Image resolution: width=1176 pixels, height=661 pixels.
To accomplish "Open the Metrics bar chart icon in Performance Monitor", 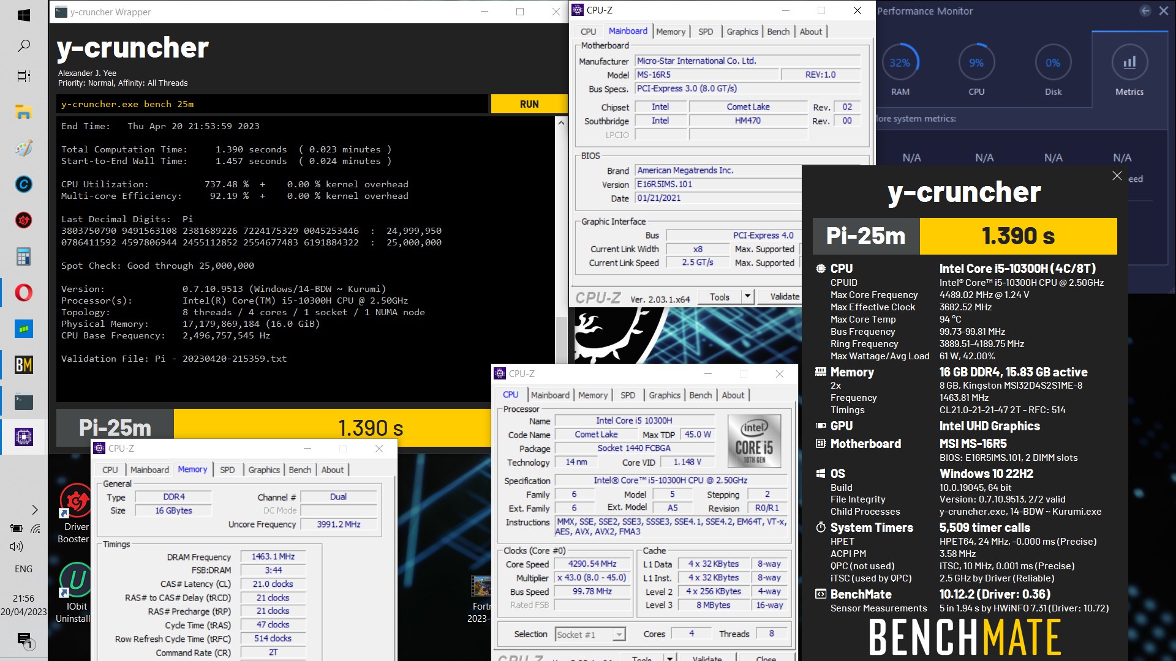I will coord(1129,63).
